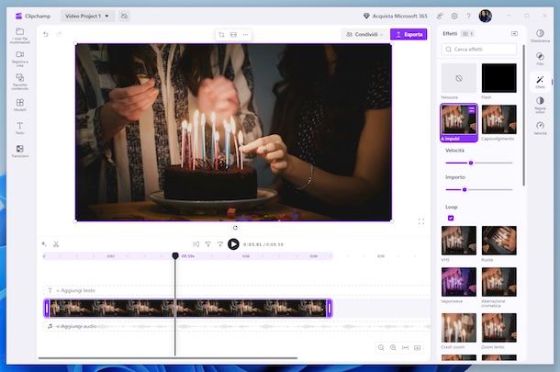The height and width of the screenshot is (372, 560).
Task: Click the crop icon above the preview
Action: pos(221,34)
